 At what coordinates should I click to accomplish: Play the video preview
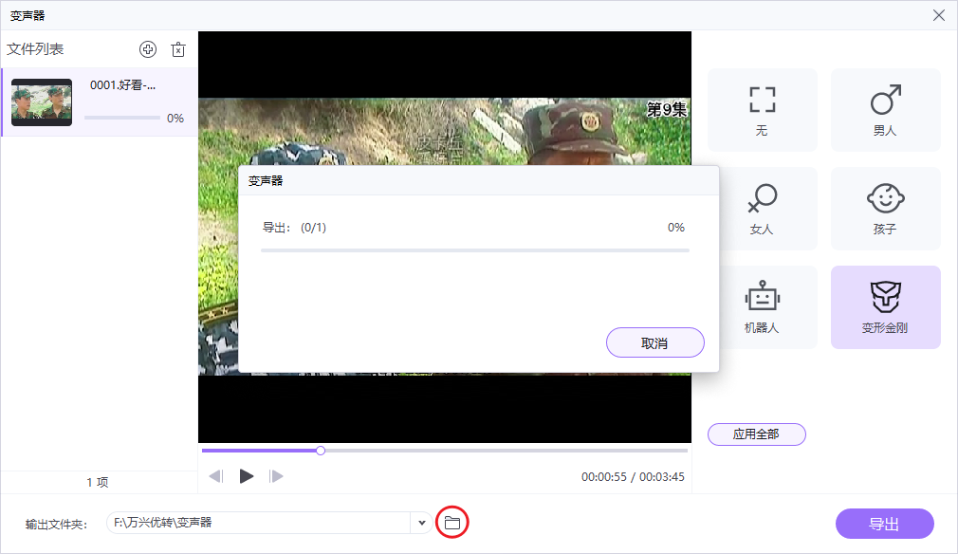[x=247, y=476]
